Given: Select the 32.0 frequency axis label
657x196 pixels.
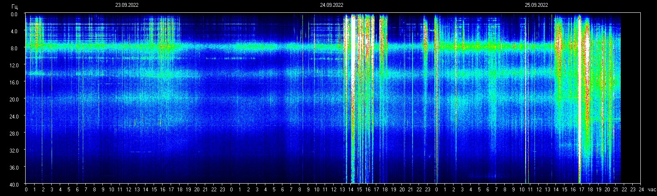Looking at the screenshot, I should click(14, 150).
